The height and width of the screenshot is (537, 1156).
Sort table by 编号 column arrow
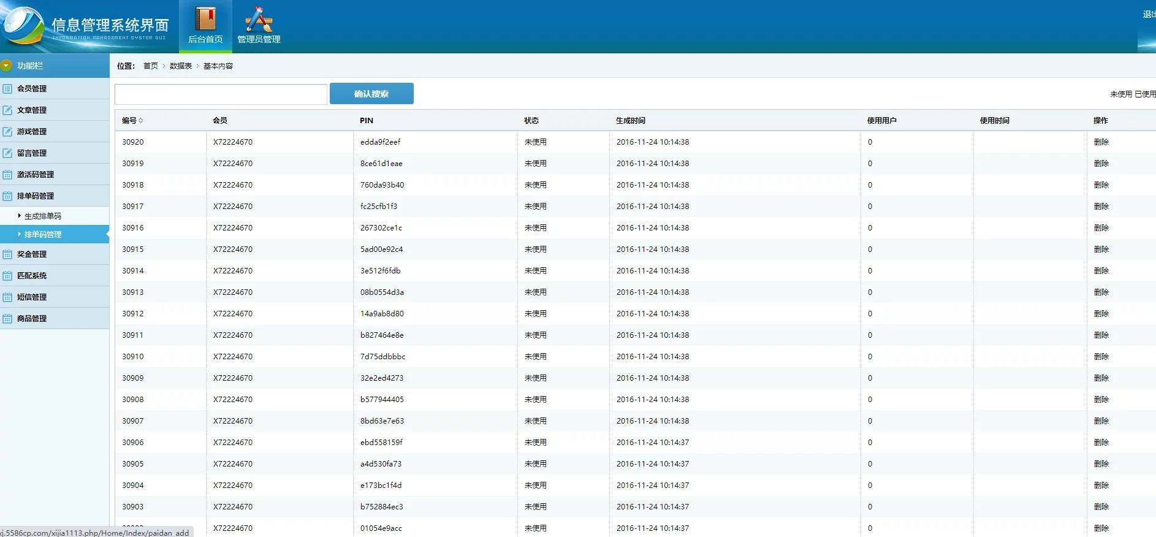pyautogui.click(x=141, y=121)
